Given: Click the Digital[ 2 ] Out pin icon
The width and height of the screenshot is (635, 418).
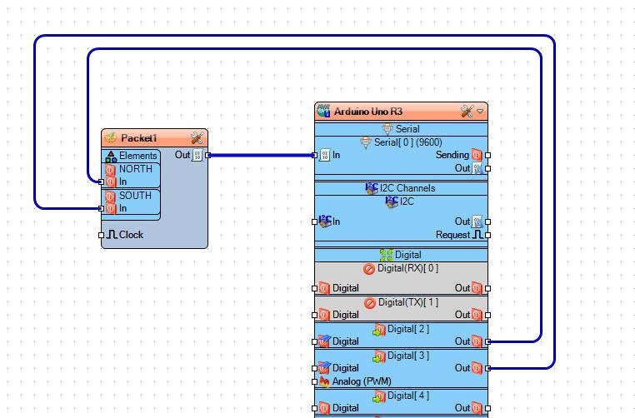Looking at the screenshot, I should point(477,341).
